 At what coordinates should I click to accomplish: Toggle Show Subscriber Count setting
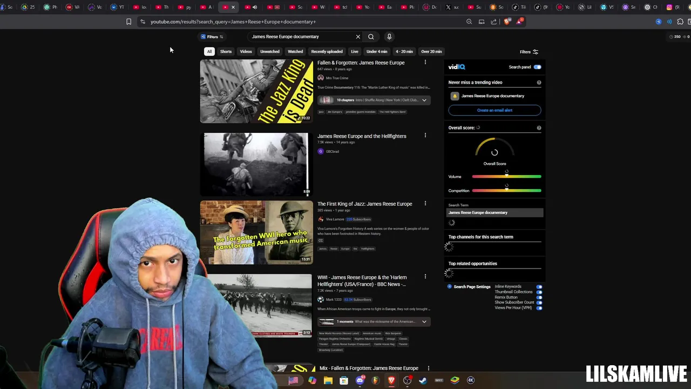click(x=539, y=303)
